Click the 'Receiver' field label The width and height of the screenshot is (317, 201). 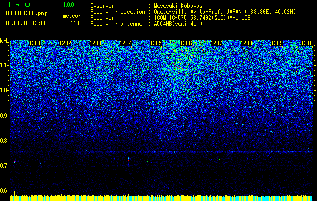pyautogui.click(x=102, y=18)
